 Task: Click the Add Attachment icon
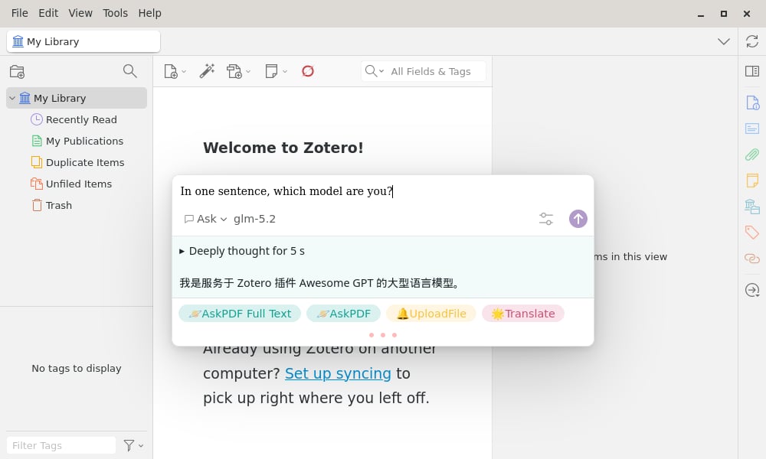[234, 71]
